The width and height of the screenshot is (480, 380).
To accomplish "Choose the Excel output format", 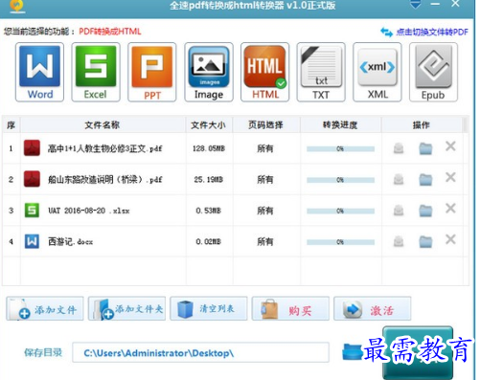I will [x=96, y=72].
